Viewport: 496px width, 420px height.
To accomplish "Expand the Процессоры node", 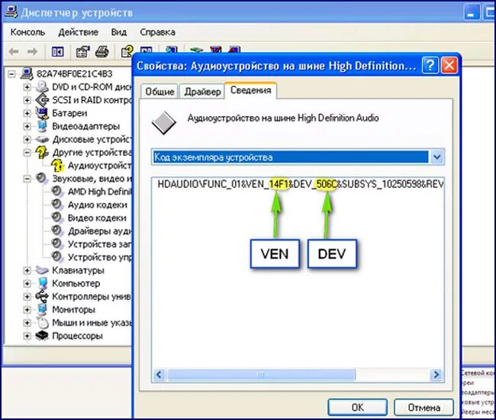I will tap(27, 336).
